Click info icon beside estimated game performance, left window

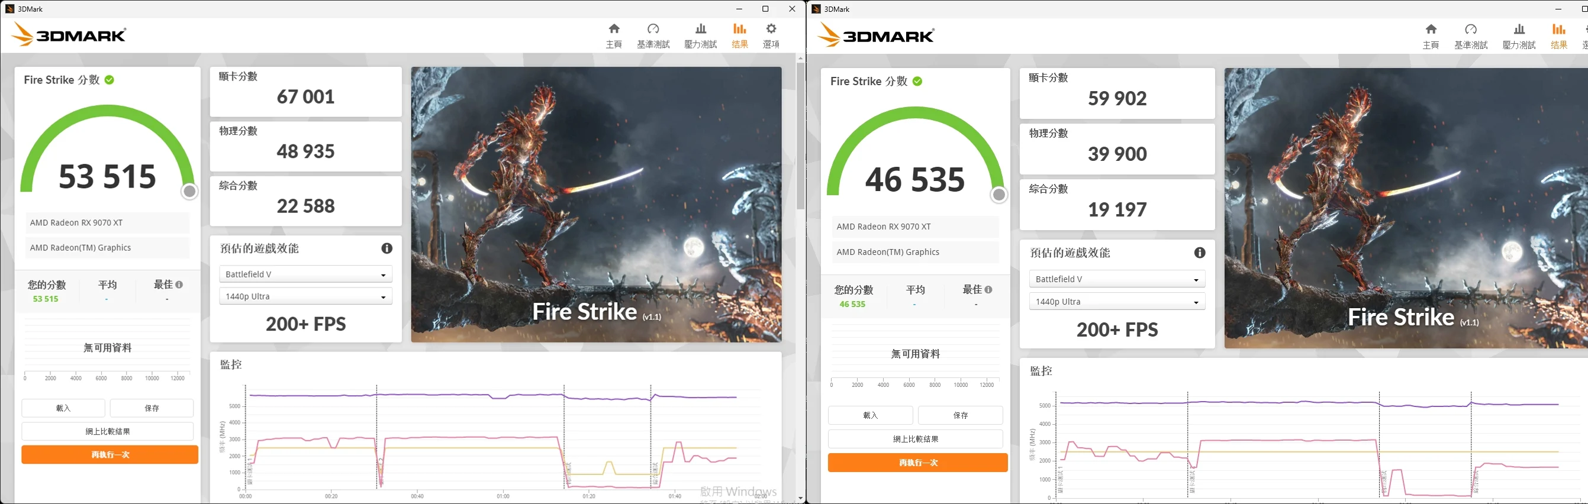386,248
